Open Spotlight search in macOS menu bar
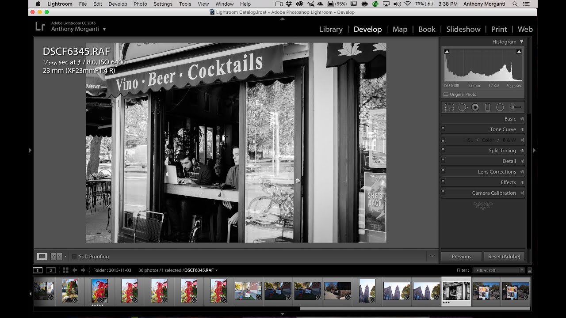 pyautogui.click(x=515, y=4)
